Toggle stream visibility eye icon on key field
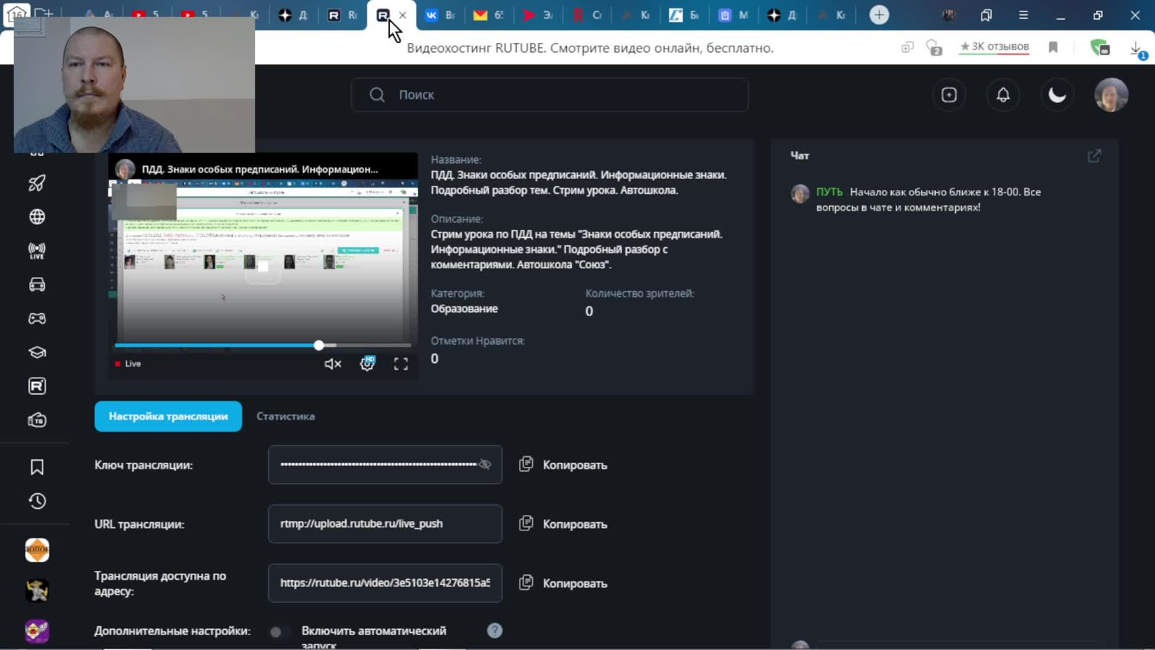 click(x=486, y=464)
